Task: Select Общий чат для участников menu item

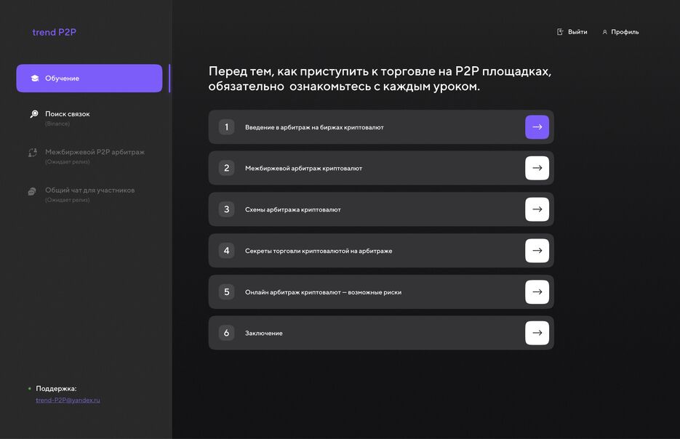Action: tap(89, 190)
